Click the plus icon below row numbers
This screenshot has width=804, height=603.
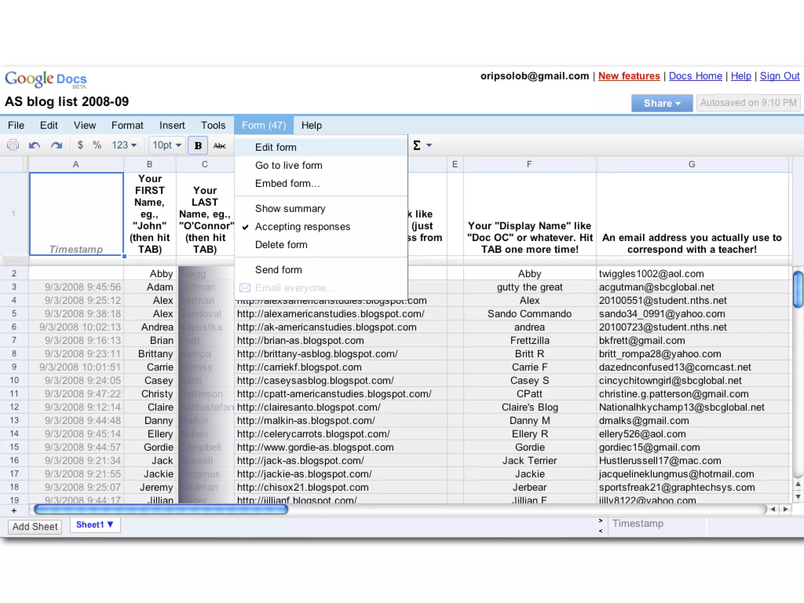(x=14, y=510)
